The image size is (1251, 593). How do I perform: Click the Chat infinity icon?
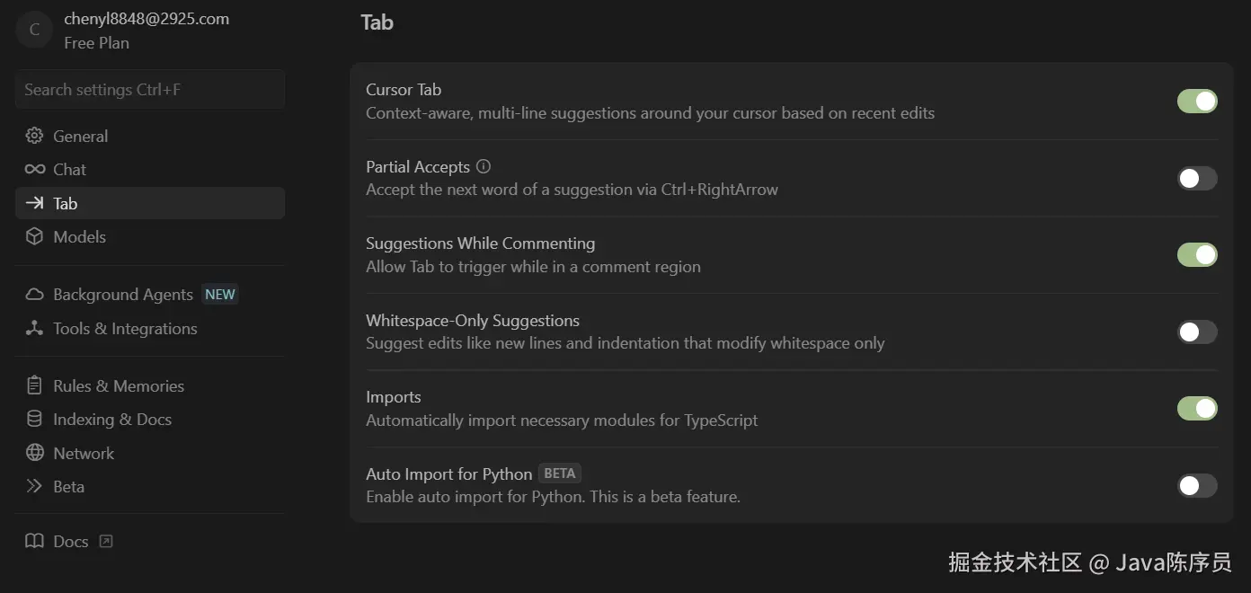[x=34, y=169]
